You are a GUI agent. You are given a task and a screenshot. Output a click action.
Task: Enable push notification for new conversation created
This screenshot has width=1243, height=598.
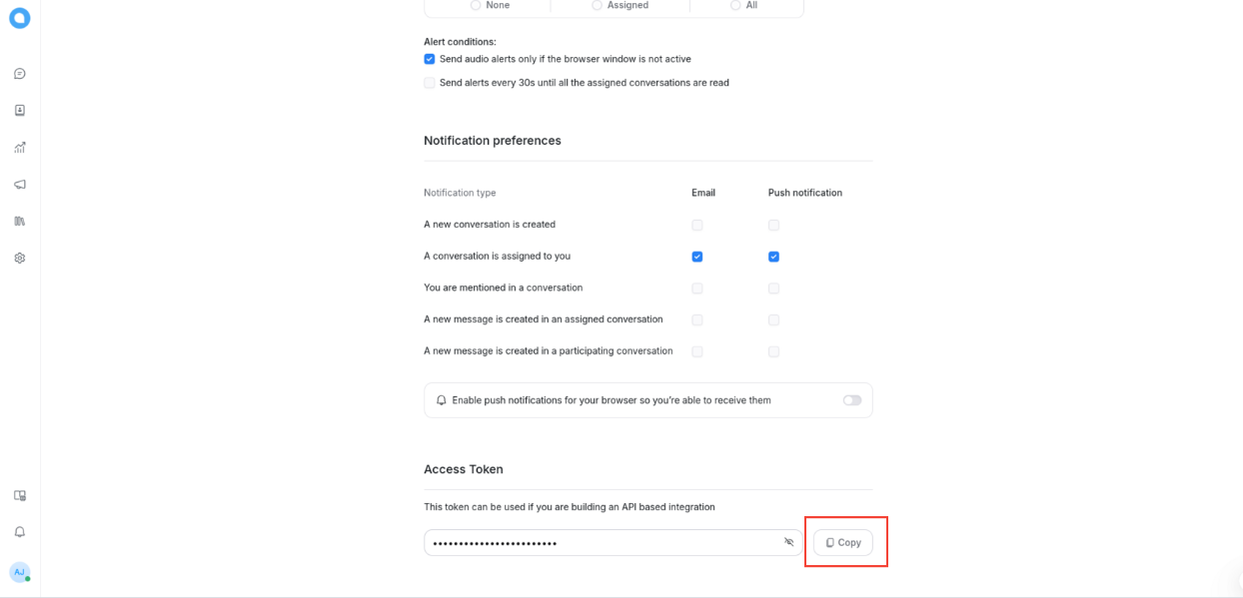point(773,225)
